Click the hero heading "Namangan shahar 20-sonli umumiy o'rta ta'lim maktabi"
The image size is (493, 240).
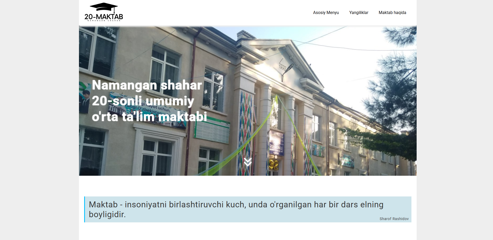pos(149,101)
